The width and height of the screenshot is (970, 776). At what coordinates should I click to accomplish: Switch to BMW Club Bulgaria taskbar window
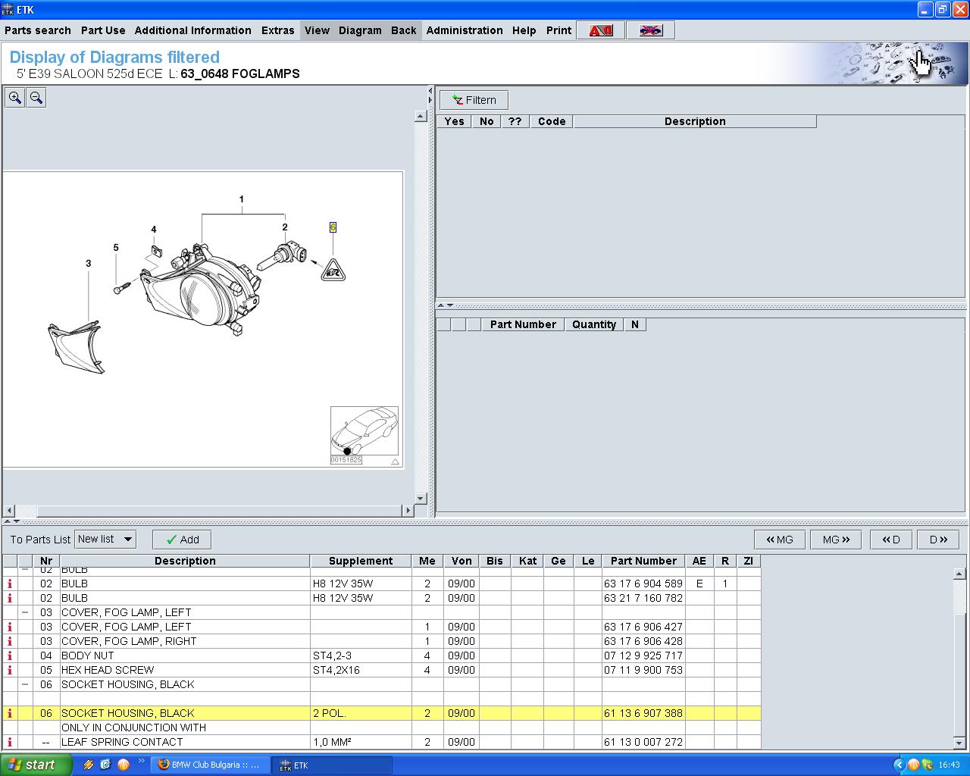(x=210, y=765)
